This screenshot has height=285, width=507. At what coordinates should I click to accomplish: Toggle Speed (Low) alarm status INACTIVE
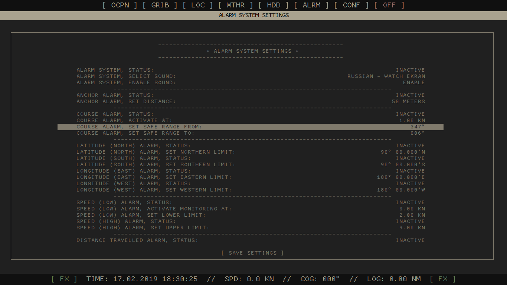(x=410, y=202)
